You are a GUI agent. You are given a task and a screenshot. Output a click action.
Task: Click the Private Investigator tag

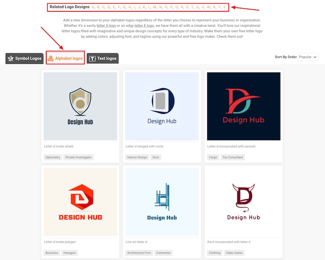tap(78, 157)
